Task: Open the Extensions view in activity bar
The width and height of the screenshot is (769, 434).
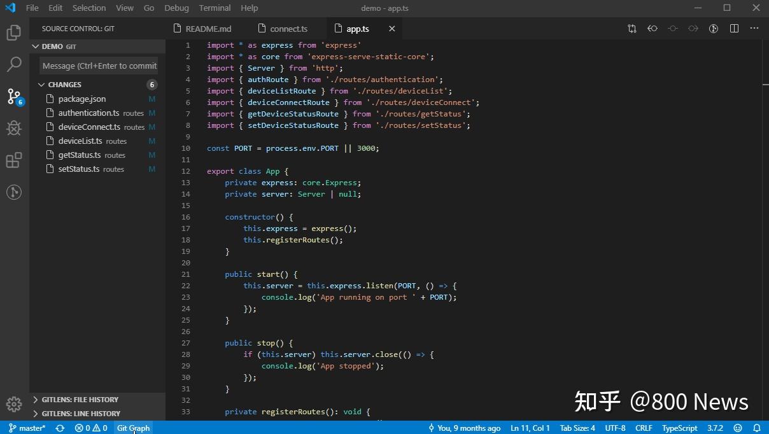Action: [x=14, y=160]
